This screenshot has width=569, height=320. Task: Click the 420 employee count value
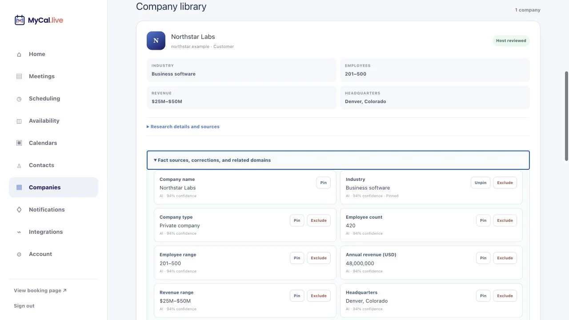351,225
